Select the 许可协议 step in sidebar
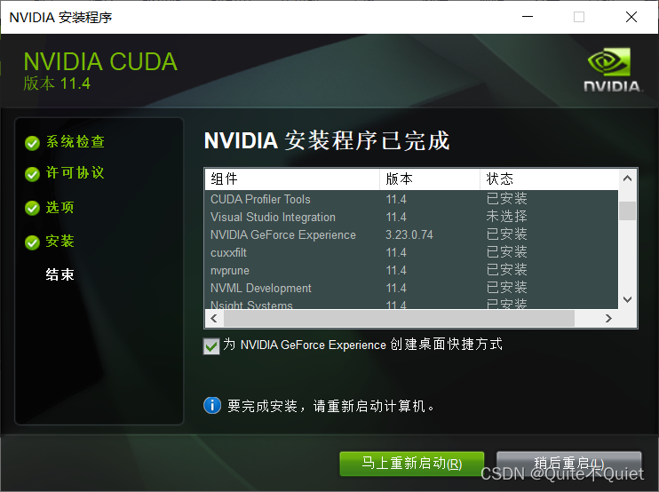Screen dimensions: 659x492 point(75,172)
